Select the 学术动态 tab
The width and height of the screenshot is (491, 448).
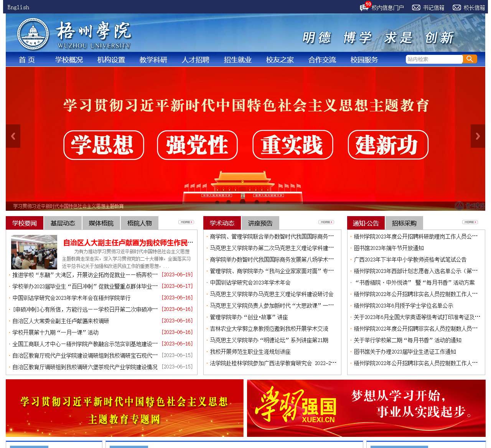(222, 223)
